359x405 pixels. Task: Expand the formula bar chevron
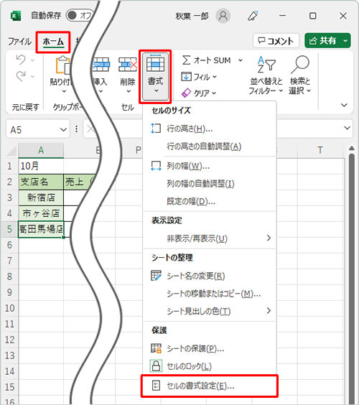(347, 128)
